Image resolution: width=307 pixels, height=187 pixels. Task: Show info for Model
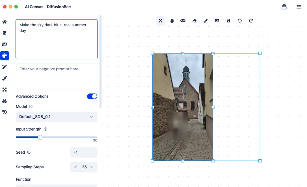pyautogui.click(x=31, y=106)
